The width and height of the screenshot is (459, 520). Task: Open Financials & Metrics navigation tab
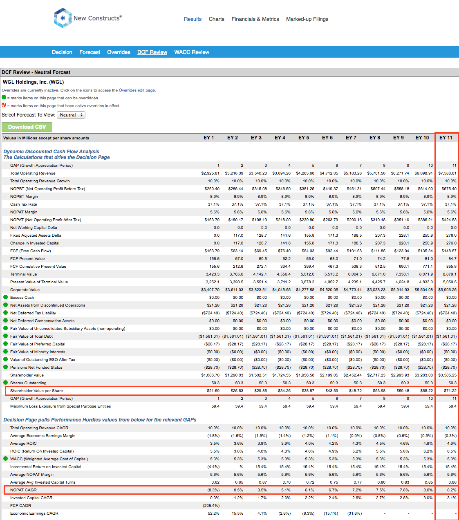click(x=255, y=19)
